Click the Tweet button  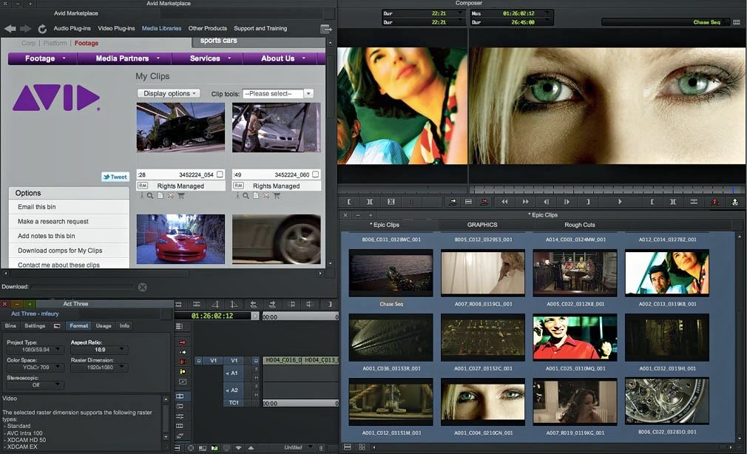click(x=114, y=177)
